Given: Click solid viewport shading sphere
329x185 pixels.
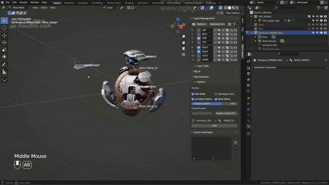Looking at the screenshot, I should 229,8.
